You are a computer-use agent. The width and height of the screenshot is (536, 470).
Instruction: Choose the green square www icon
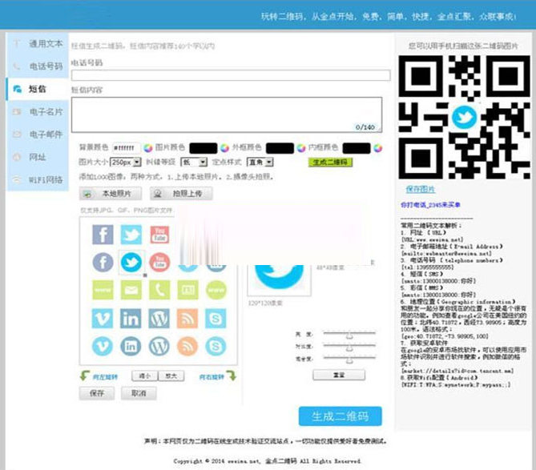[103, 290]
